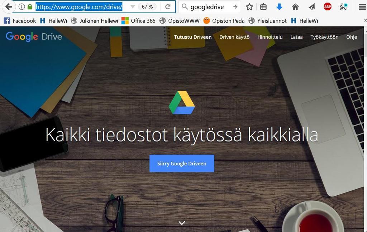Screen dimensions: 367x232
Task: Open OpistoWWW bookmark
Action: 179,21
